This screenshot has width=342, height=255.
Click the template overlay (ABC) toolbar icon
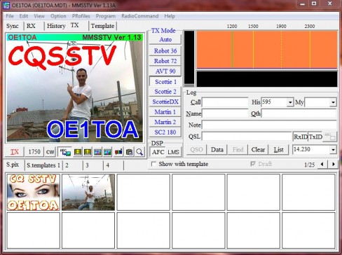[x=65, y=152]
